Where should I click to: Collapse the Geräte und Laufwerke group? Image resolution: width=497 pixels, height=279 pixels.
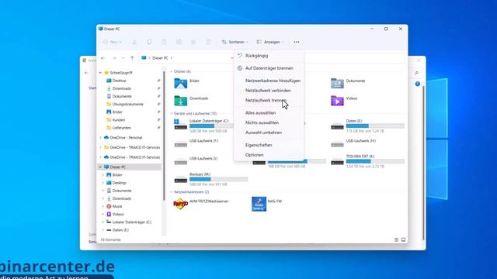(x=171, y=113)
